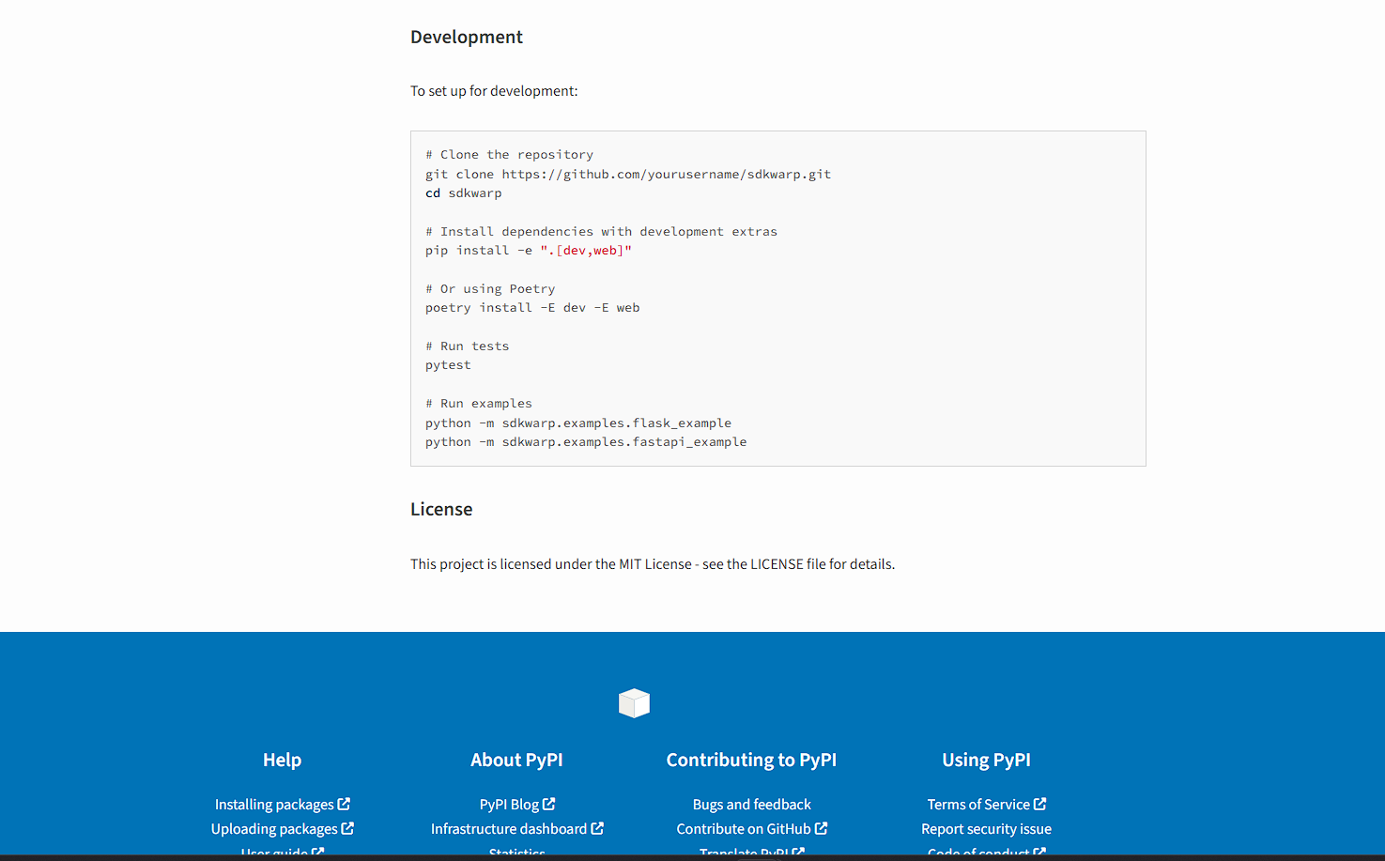Click the '# Or using Poetry' comment

[x=490, y=289]
